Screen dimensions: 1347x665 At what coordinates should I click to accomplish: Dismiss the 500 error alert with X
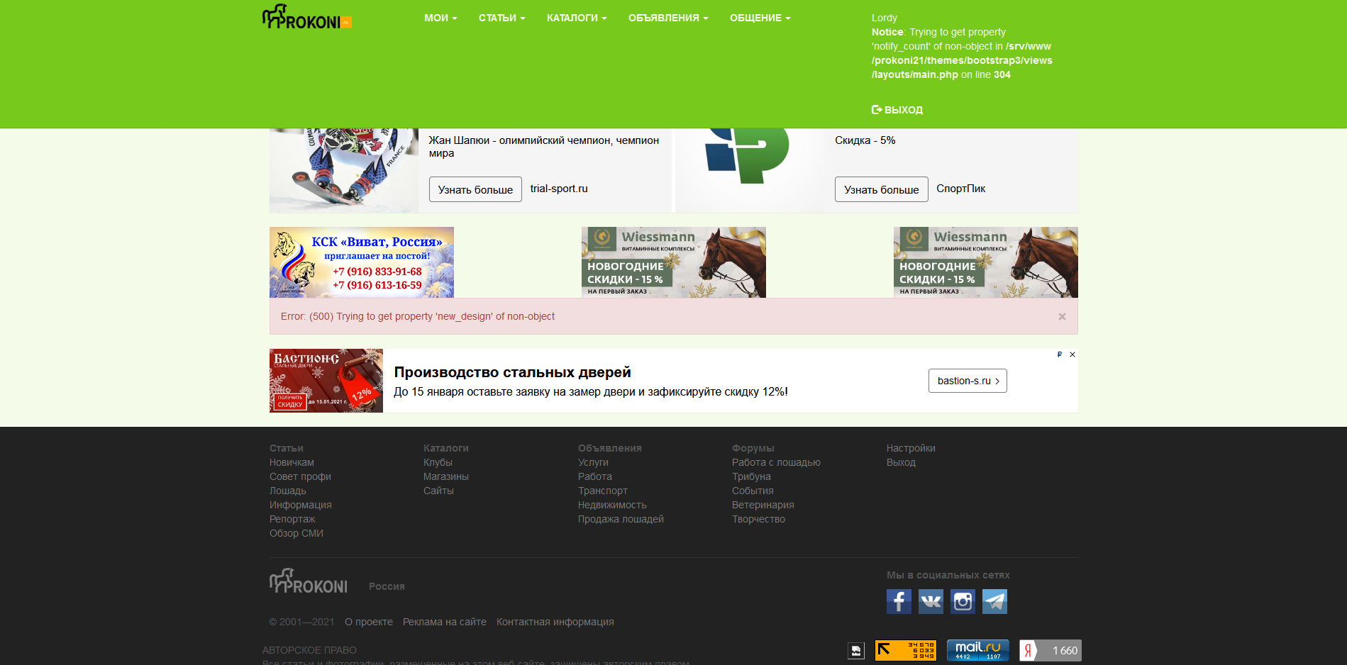click(1061, 317)
